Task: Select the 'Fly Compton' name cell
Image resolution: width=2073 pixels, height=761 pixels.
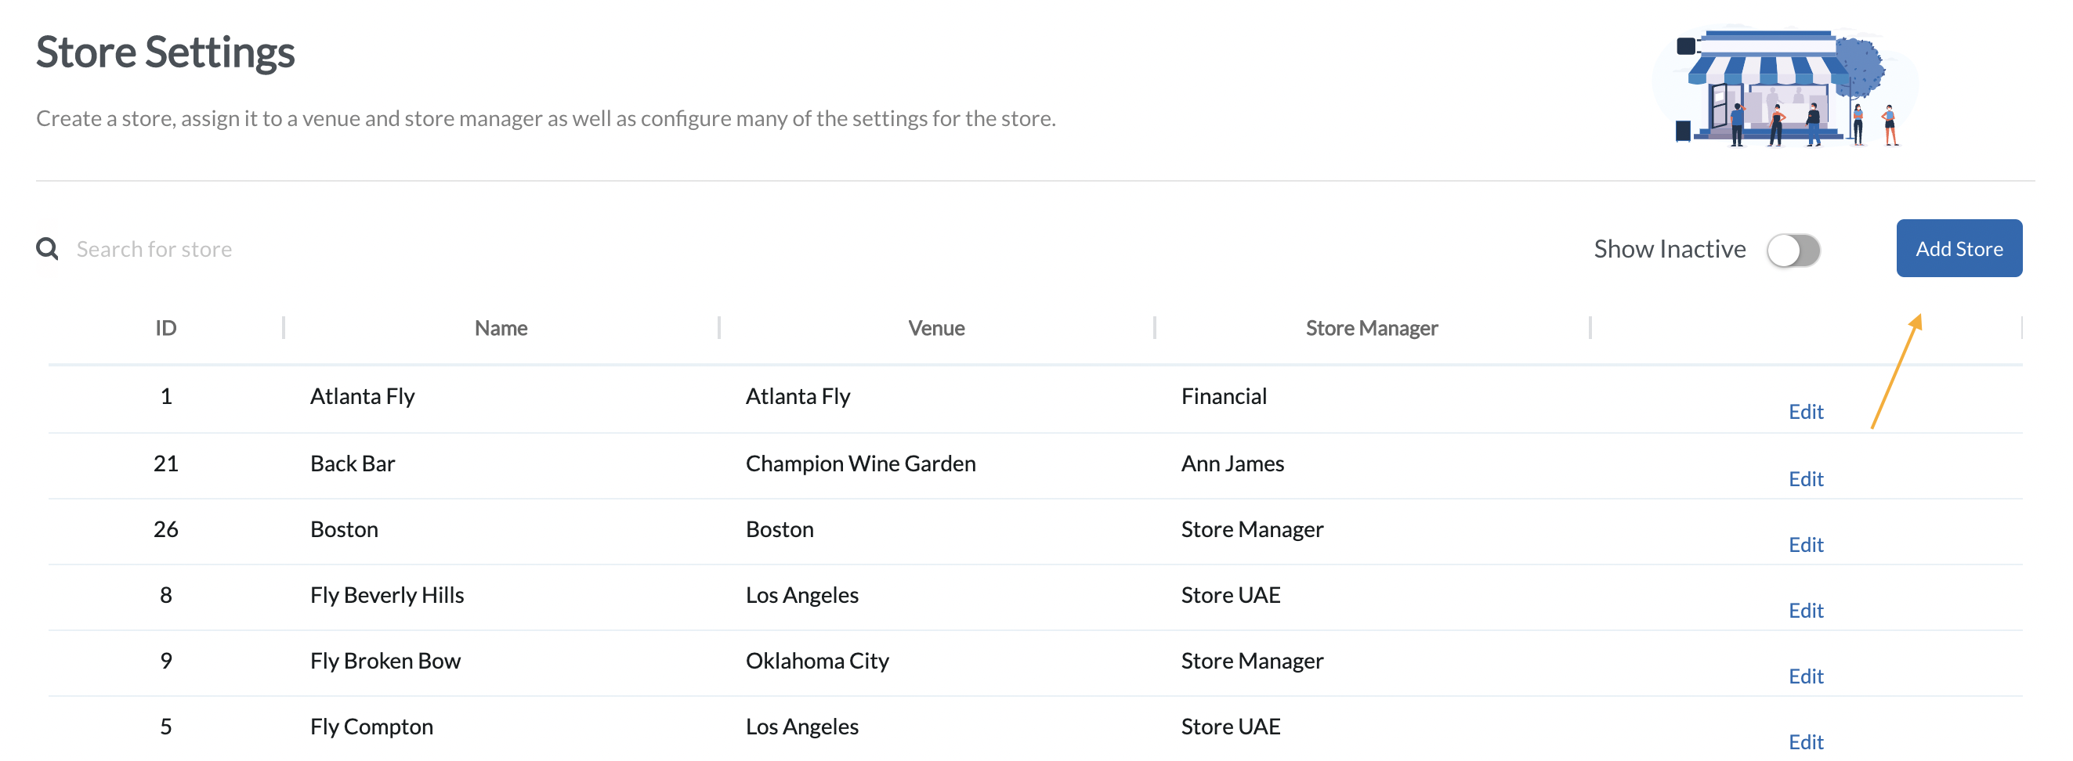Action: tap(371, 727)
